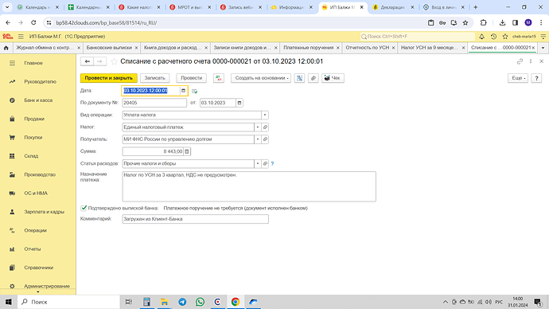Toggle Подтверждено выпиской банка checkbox
549x309 pixels.
pyautogui.click(x=84, y=208)
